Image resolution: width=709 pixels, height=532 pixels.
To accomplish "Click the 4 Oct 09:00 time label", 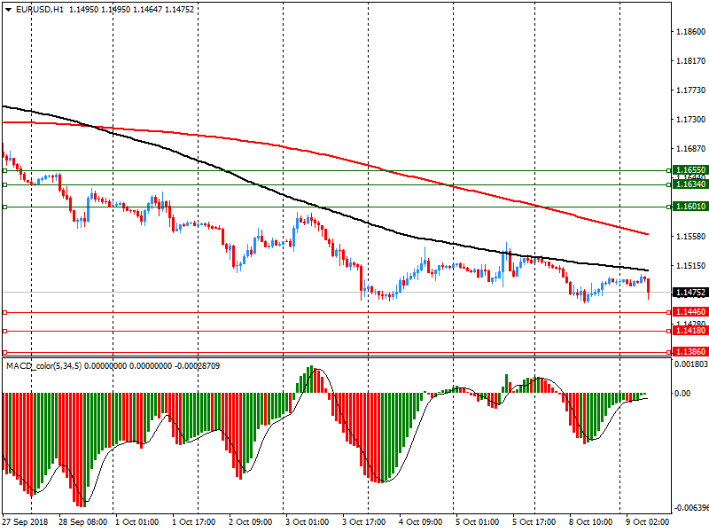I will 420,523.
